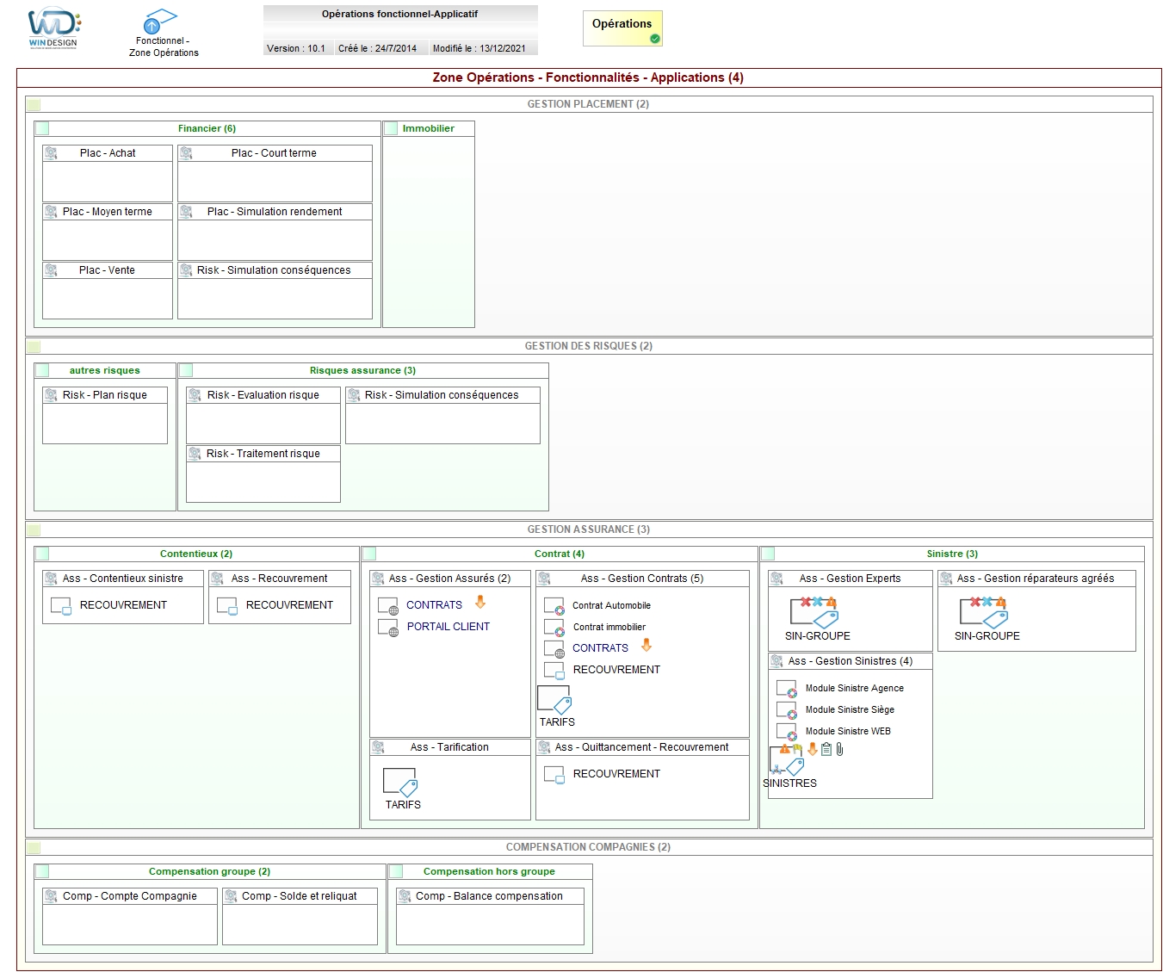Click TARIFS tag icon in Ass - Gestion Contrats
Screen dimensions: 1163x972
coord(555,700)
